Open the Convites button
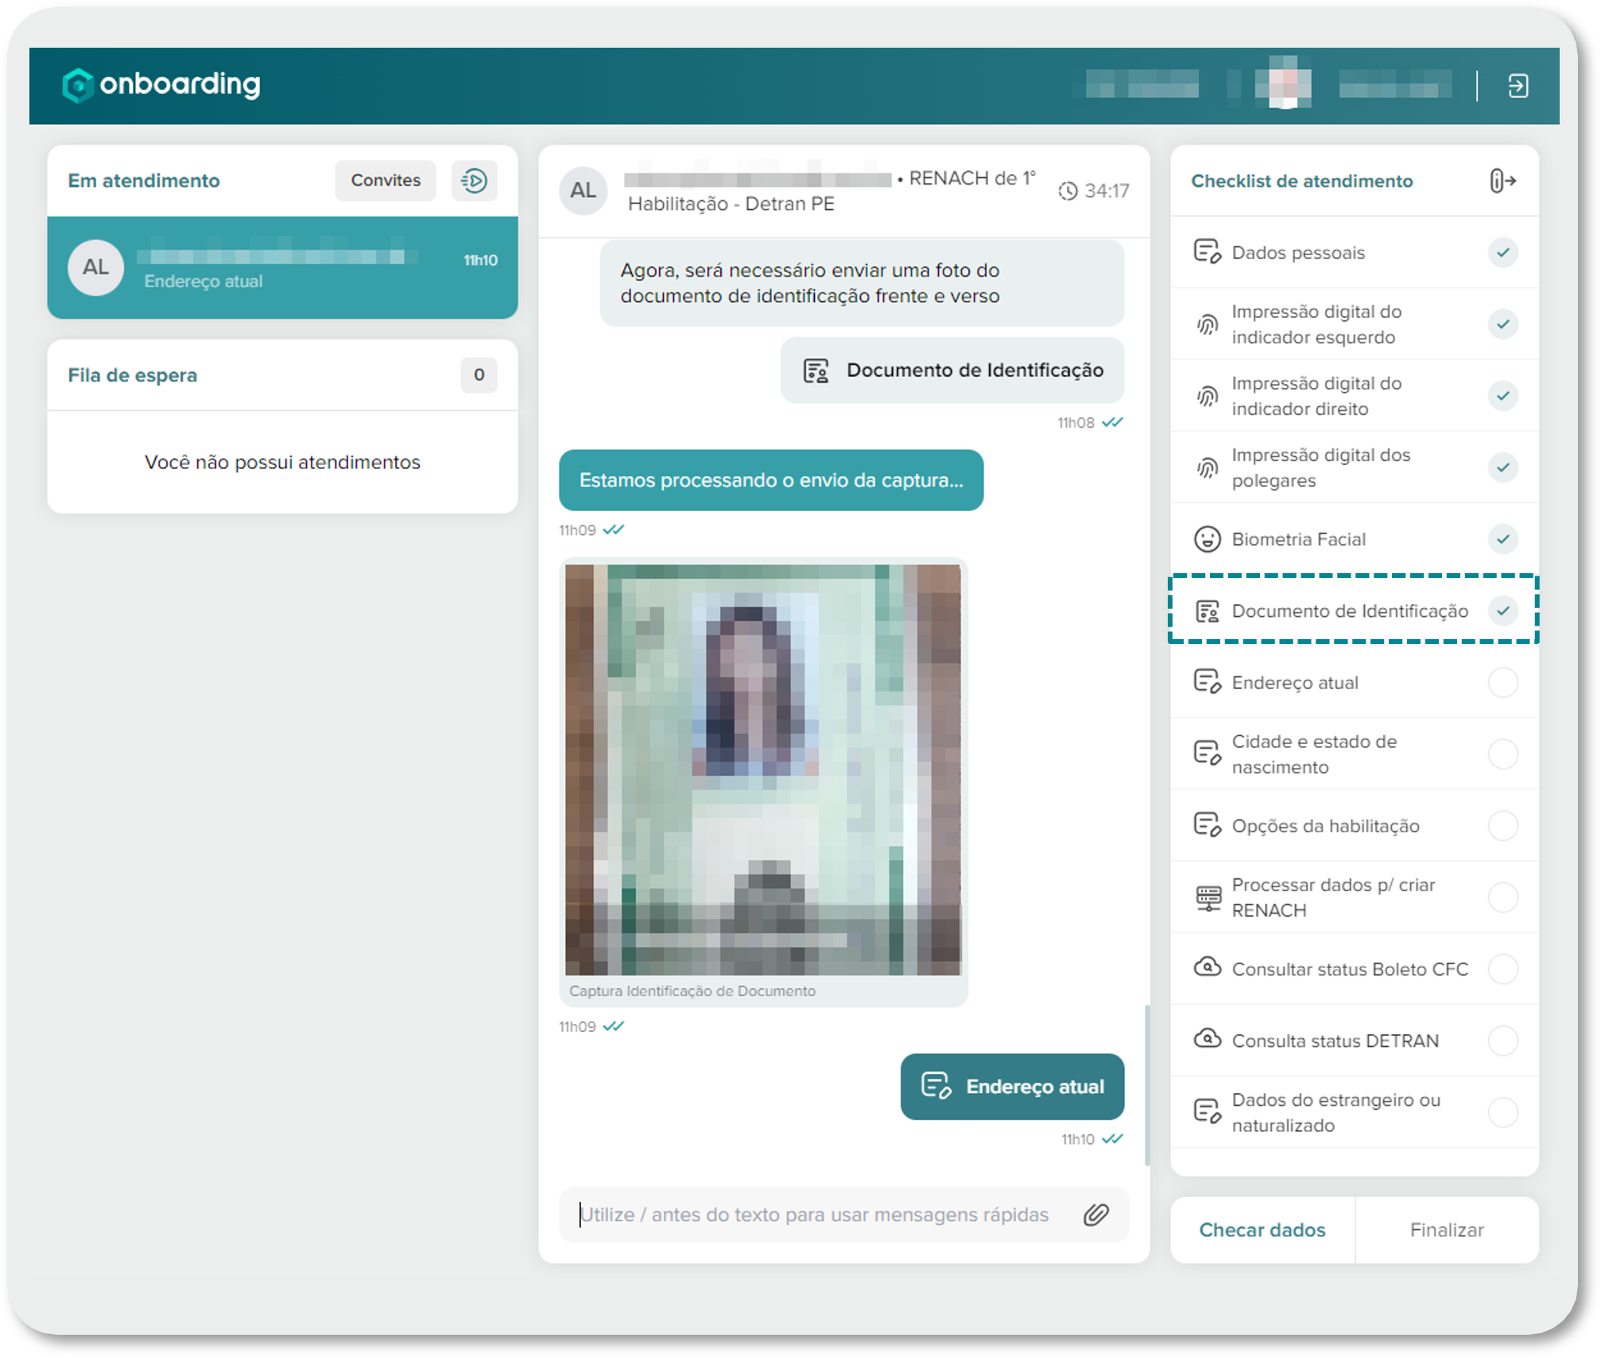 pyautogui.click(x=386, y=180)
